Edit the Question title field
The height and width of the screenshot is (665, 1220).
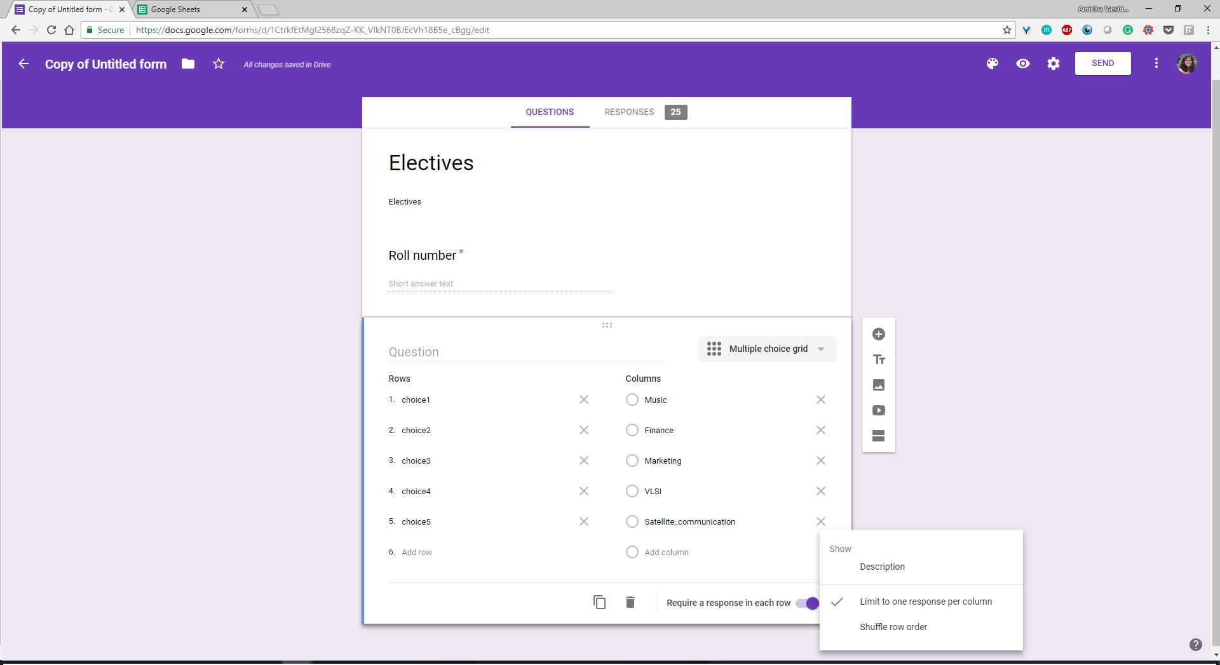click(x=525, y=352)
